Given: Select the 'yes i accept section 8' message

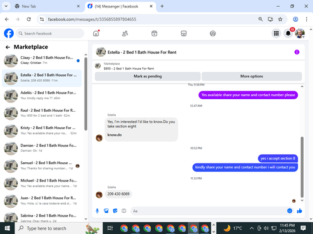Looking at the screenshot, I should point(278,158).
